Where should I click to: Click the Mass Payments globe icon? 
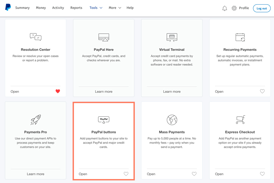[172, 120]
